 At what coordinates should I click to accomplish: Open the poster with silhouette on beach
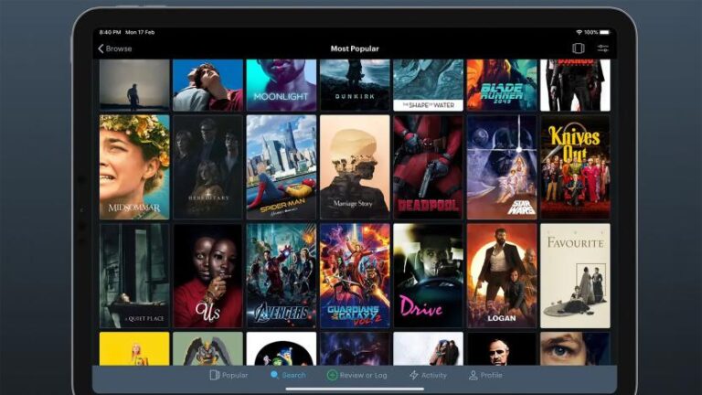(134, 85)
